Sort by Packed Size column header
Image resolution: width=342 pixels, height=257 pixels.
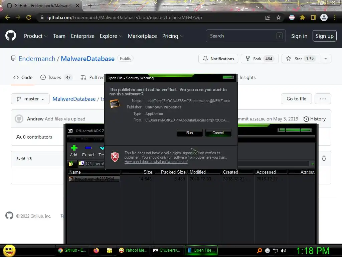[x=171, y=172]
